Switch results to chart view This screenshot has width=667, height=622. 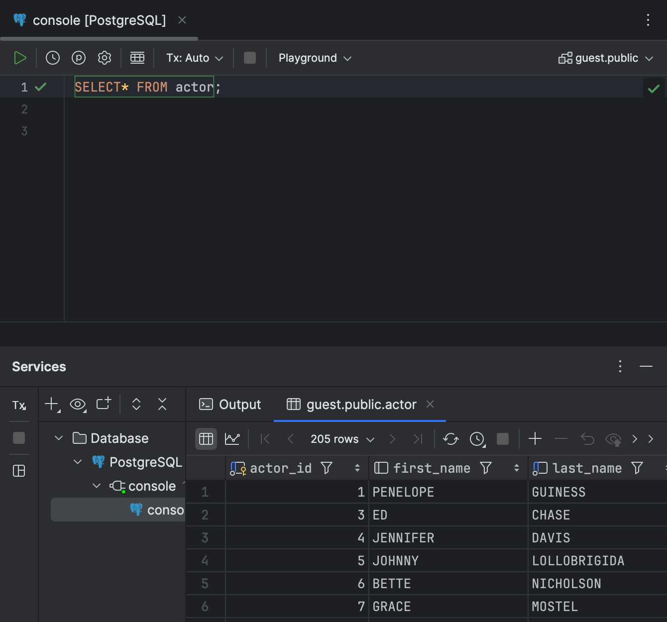click(x=232, y=439)
